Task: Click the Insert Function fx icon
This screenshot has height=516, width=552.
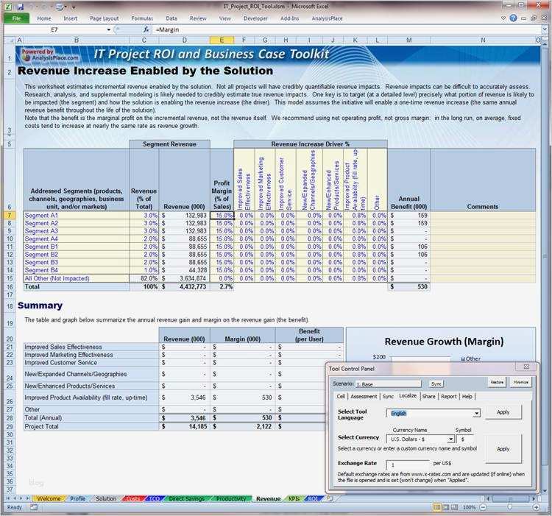Action: point(146,29)
